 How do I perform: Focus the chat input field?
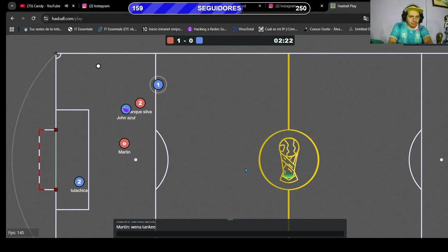pos(230,234)
